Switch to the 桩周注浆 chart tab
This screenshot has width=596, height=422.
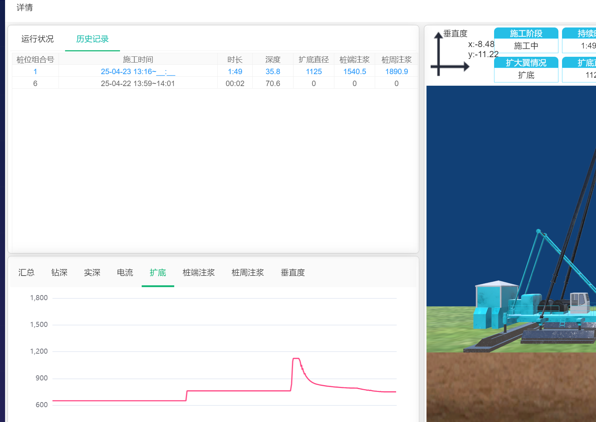(248, 273)
